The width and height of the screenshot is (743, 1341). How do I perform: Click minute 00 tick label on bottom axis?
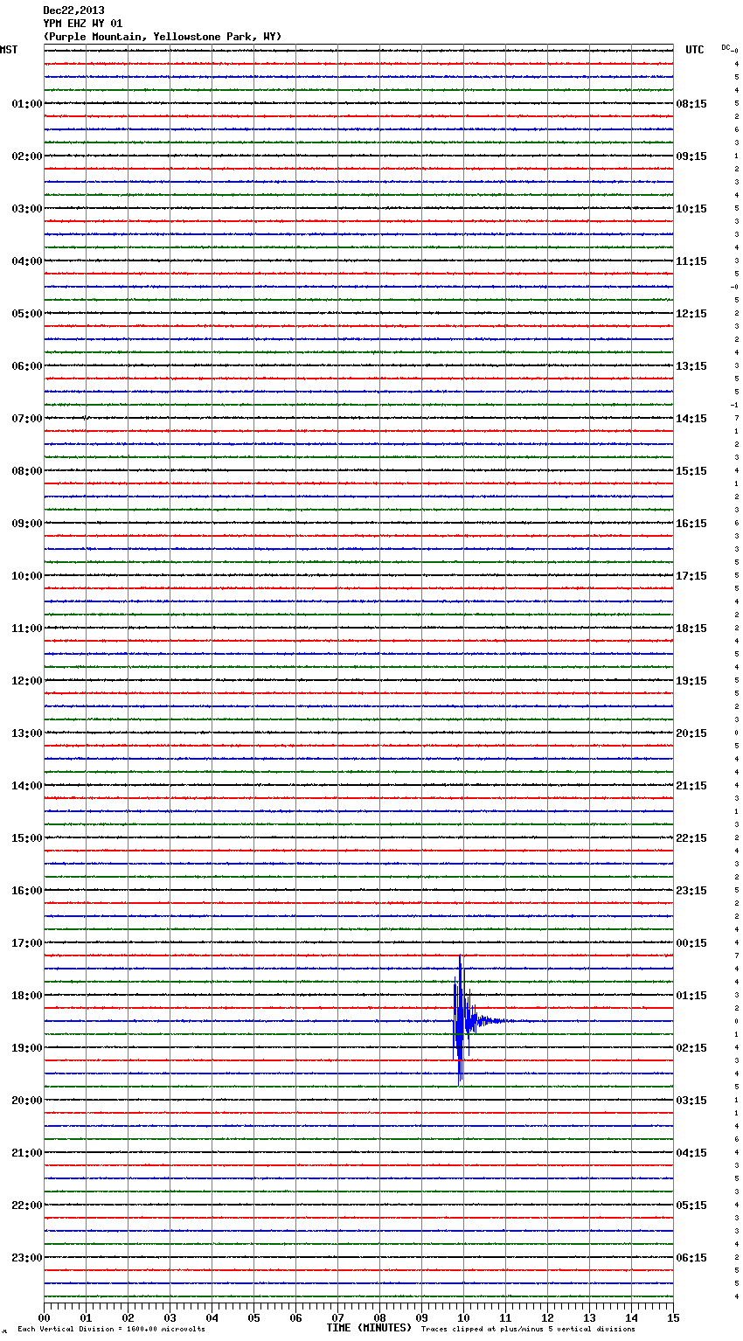[44, 1318]
